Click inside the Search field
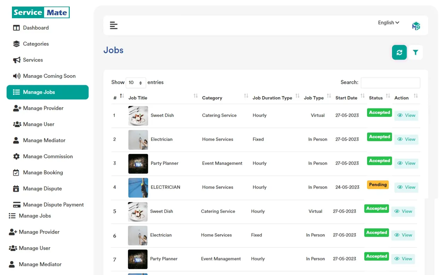The width and height of the screenshot is (443, 275). [x=390, y=83]
